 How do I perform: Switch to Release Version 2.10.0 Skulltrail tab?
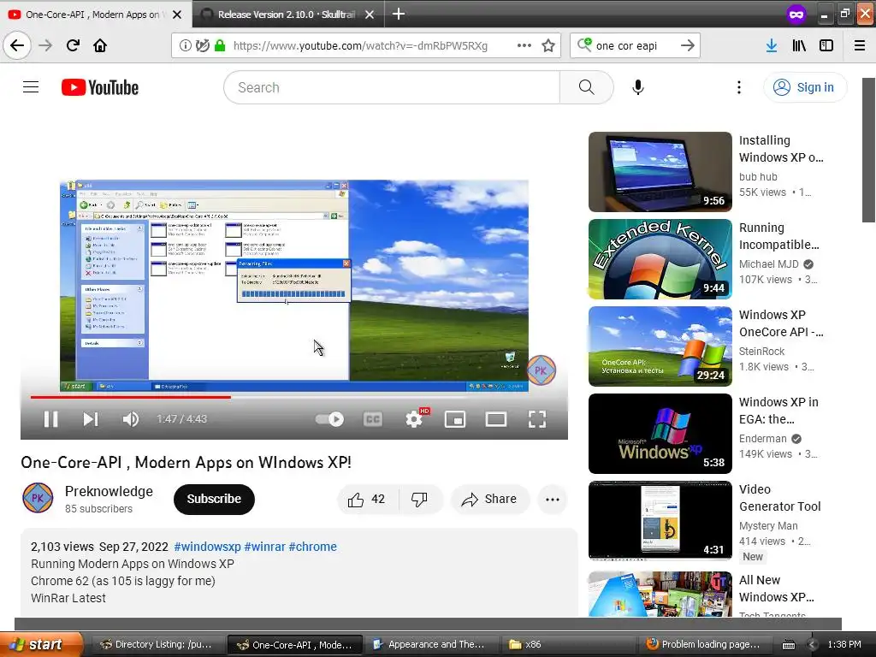point(286,15)
